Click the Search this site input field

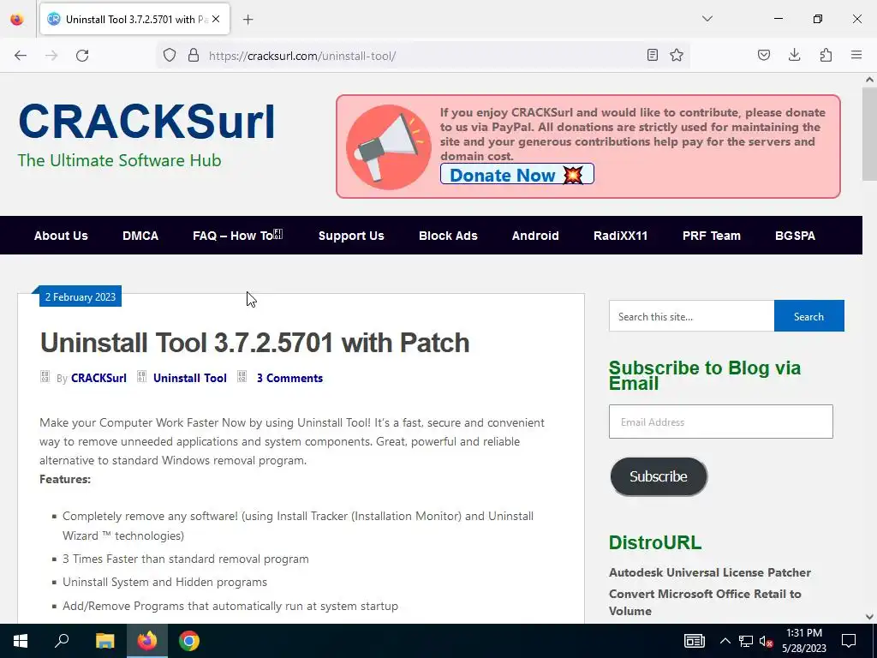[691, 316]
